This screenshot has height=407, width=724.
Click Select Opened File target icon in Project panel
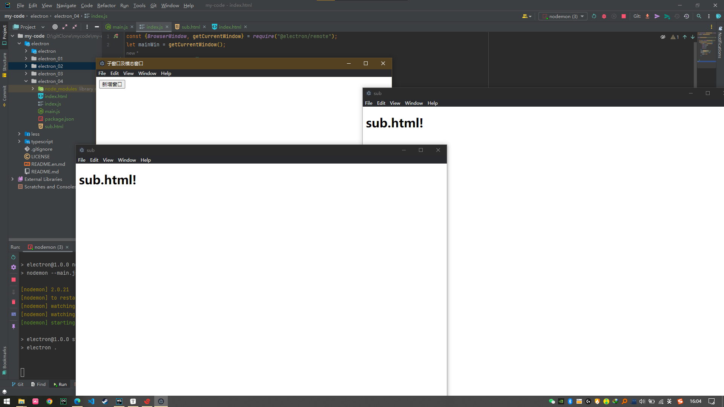55,27
